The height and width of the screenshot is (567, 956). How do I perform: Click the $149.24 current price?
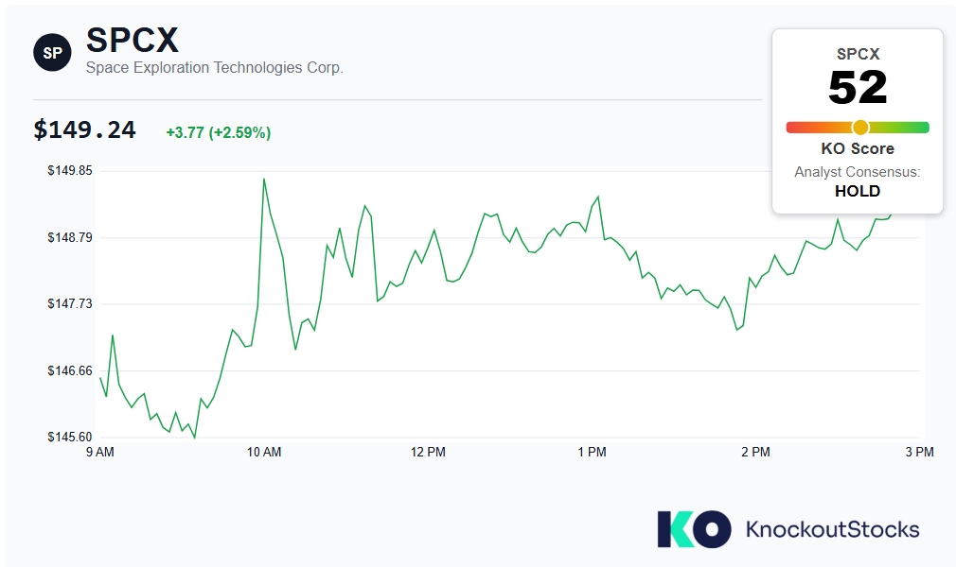(85, 129)
